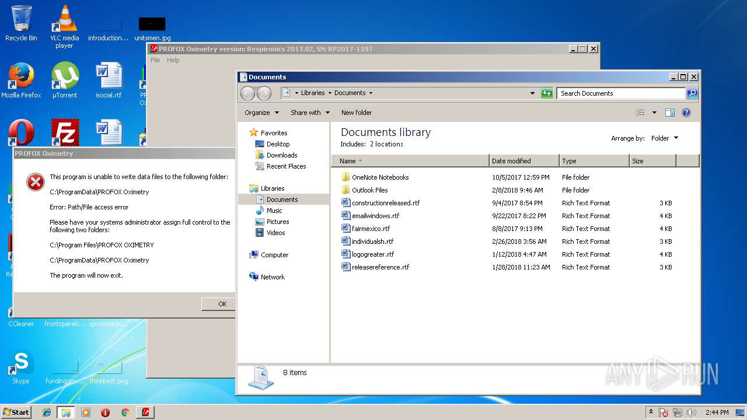Click the search magnifier icon
Screen dimensions: 747x420
(x=692, y=93)
